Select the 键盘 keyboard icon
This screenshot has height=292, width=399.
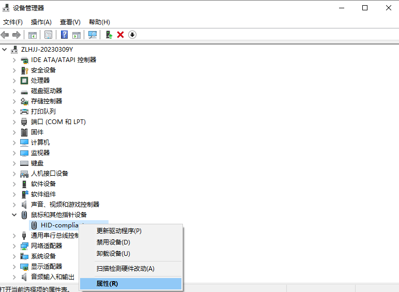[x=24, y=163]
